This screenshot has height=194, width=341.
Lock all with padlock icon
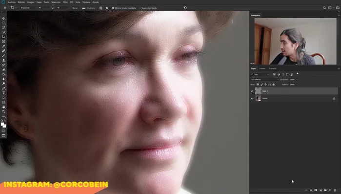click(273, 85)
